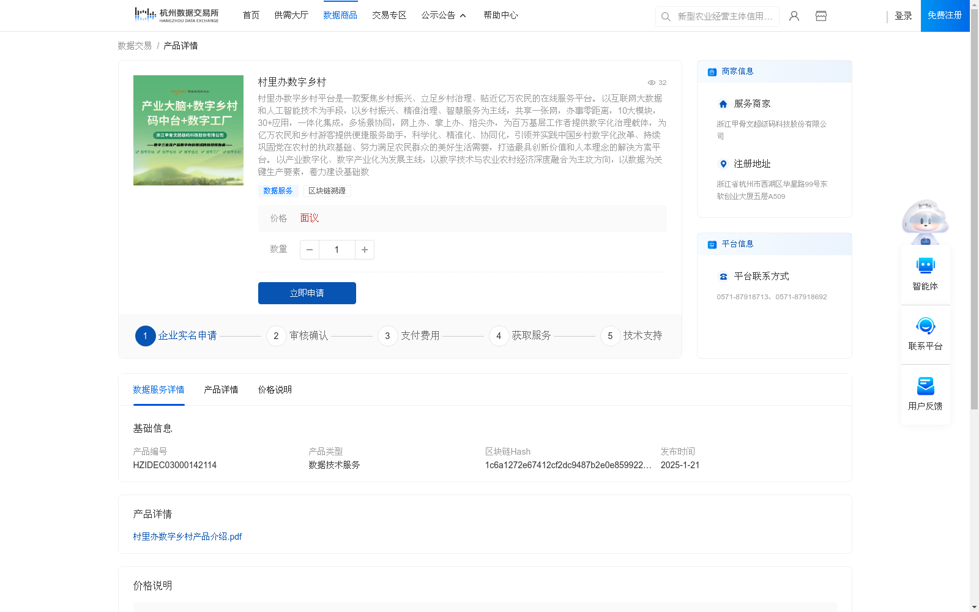
Task: Click step 5 技术支持
Action: click(x=631, y=336)
